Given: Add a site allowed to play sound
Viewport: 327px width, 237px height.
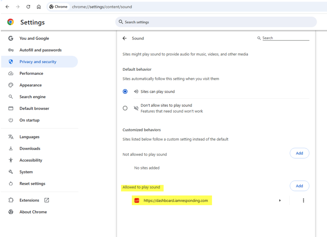Looking at the screenshot, I should (x=299, y=186).
